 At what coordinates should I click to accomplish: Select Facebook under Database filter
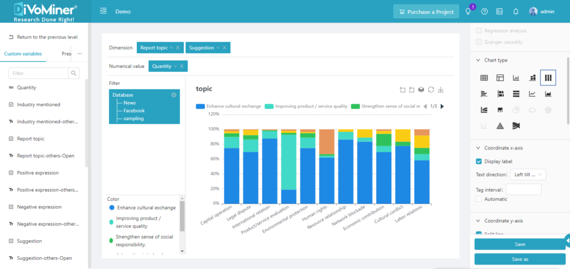pyautogui.click(x=134, y=111)
